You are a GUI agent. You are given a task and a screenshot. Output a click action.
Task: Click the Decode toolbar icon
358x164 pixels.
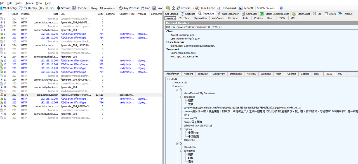pos(74,8)
